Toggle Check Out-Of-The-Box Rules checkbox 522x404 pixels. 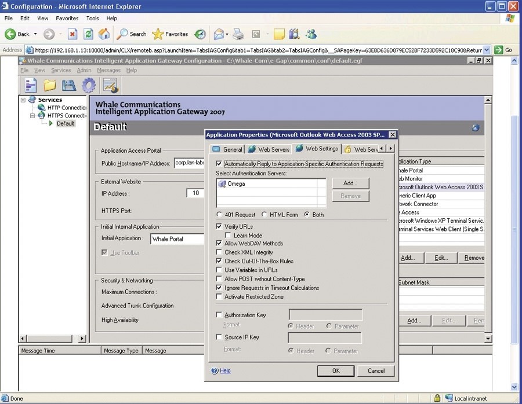(219, 261)
